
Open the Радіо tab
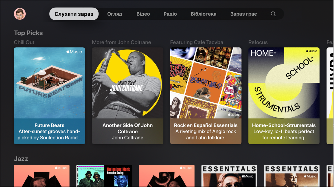[x=170, y=14]
